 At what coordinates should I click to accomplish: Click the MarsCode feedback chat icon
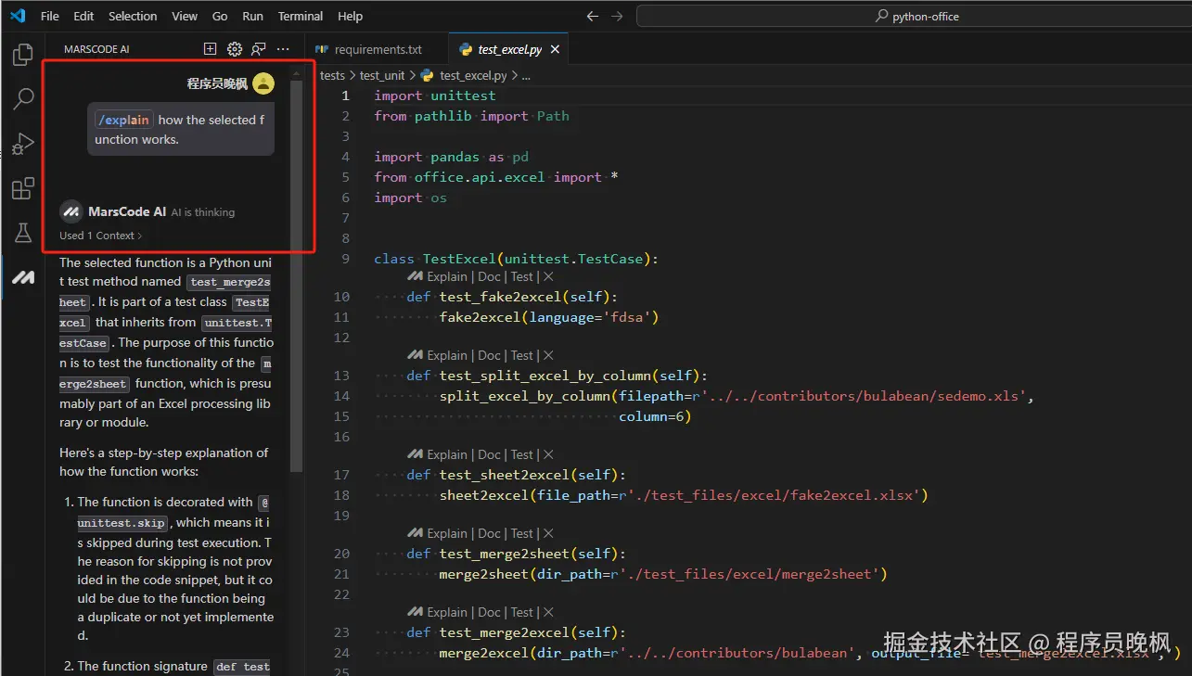(259, 49)
